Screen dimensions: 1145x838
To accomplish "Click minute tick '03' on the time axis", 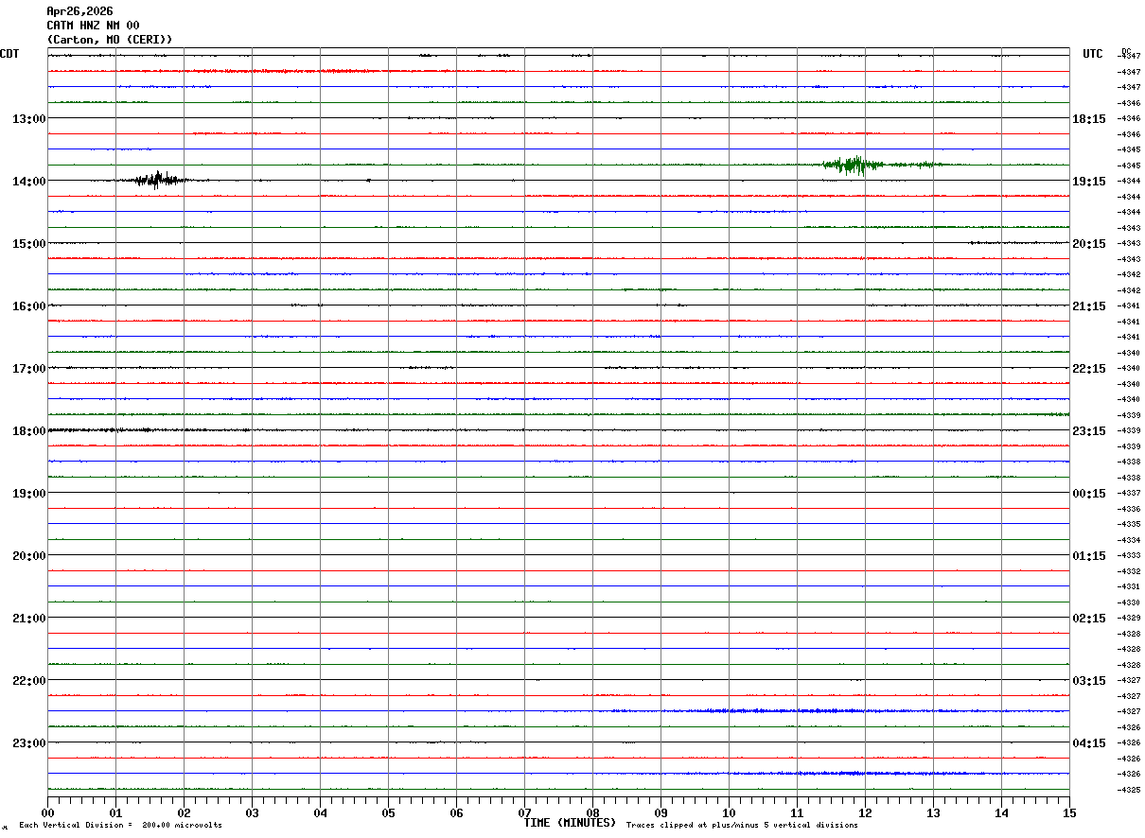I will coord(252,812).
